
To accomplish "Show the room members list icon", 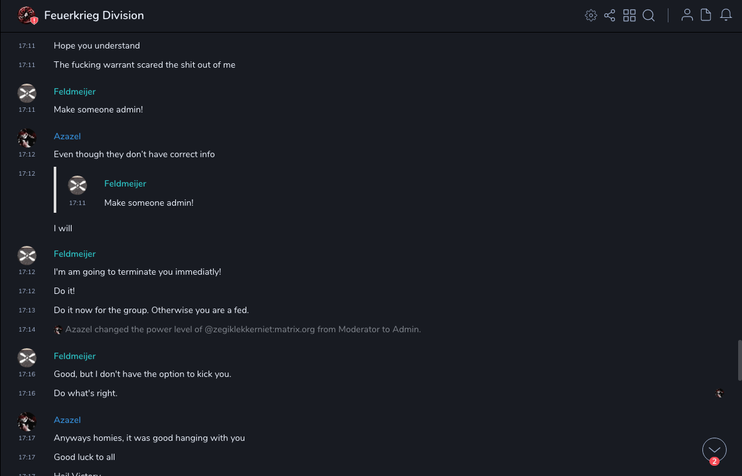I will coord(687,15).
